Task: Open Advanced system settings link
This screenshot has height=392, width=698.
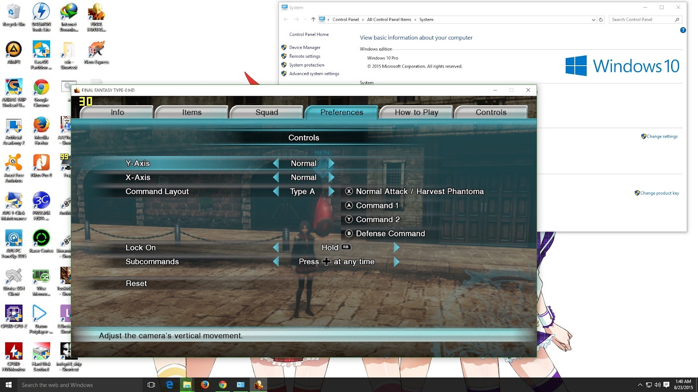Action: click(314, 74)
